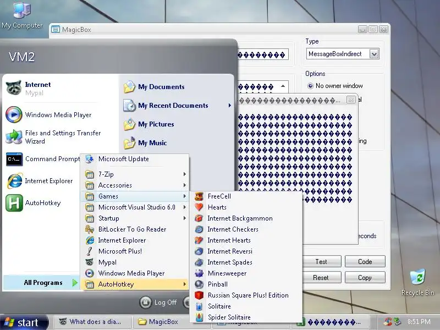Launch Microsoft Plus! entry

click(135, 251)
